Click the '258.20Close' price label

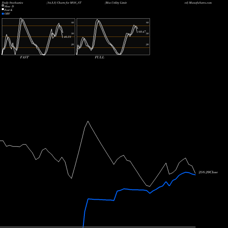click(208, 172)
